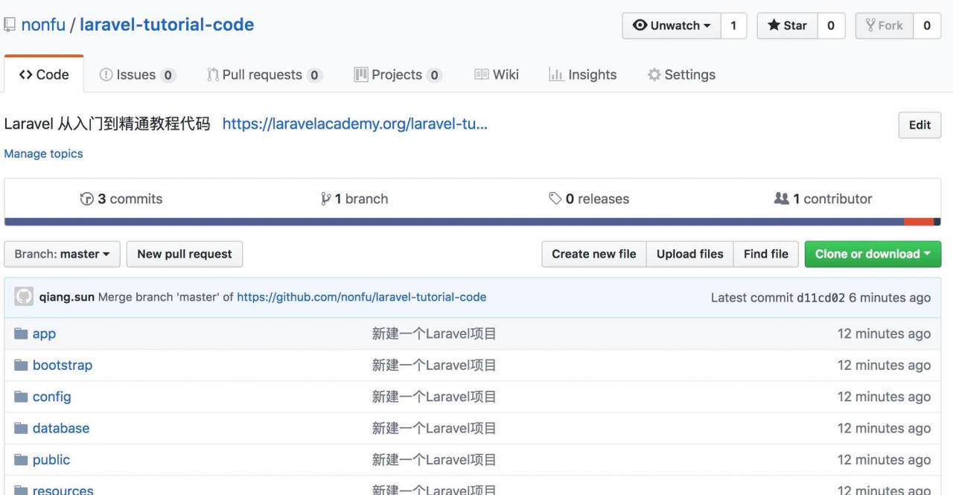Click the Insights bar graph icon
Screen dimensions: 953x495
[556, 74]
